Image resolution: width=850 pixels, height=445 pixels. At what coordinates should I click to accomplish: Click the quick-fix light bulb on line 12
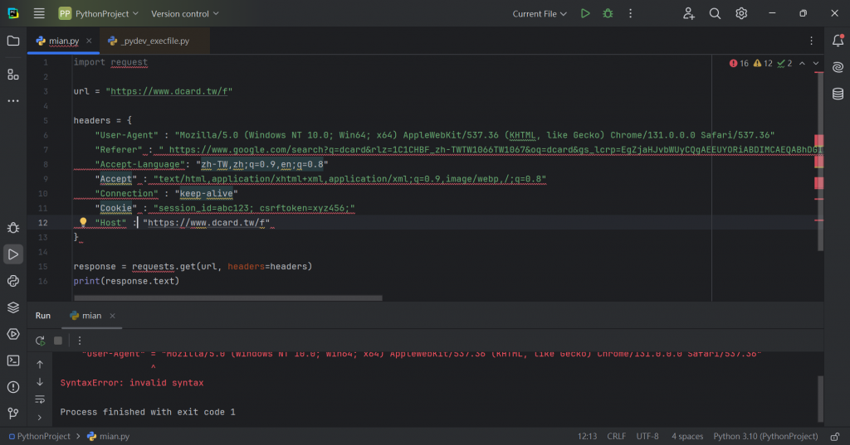pyautogui.click(x=83, y=222)
